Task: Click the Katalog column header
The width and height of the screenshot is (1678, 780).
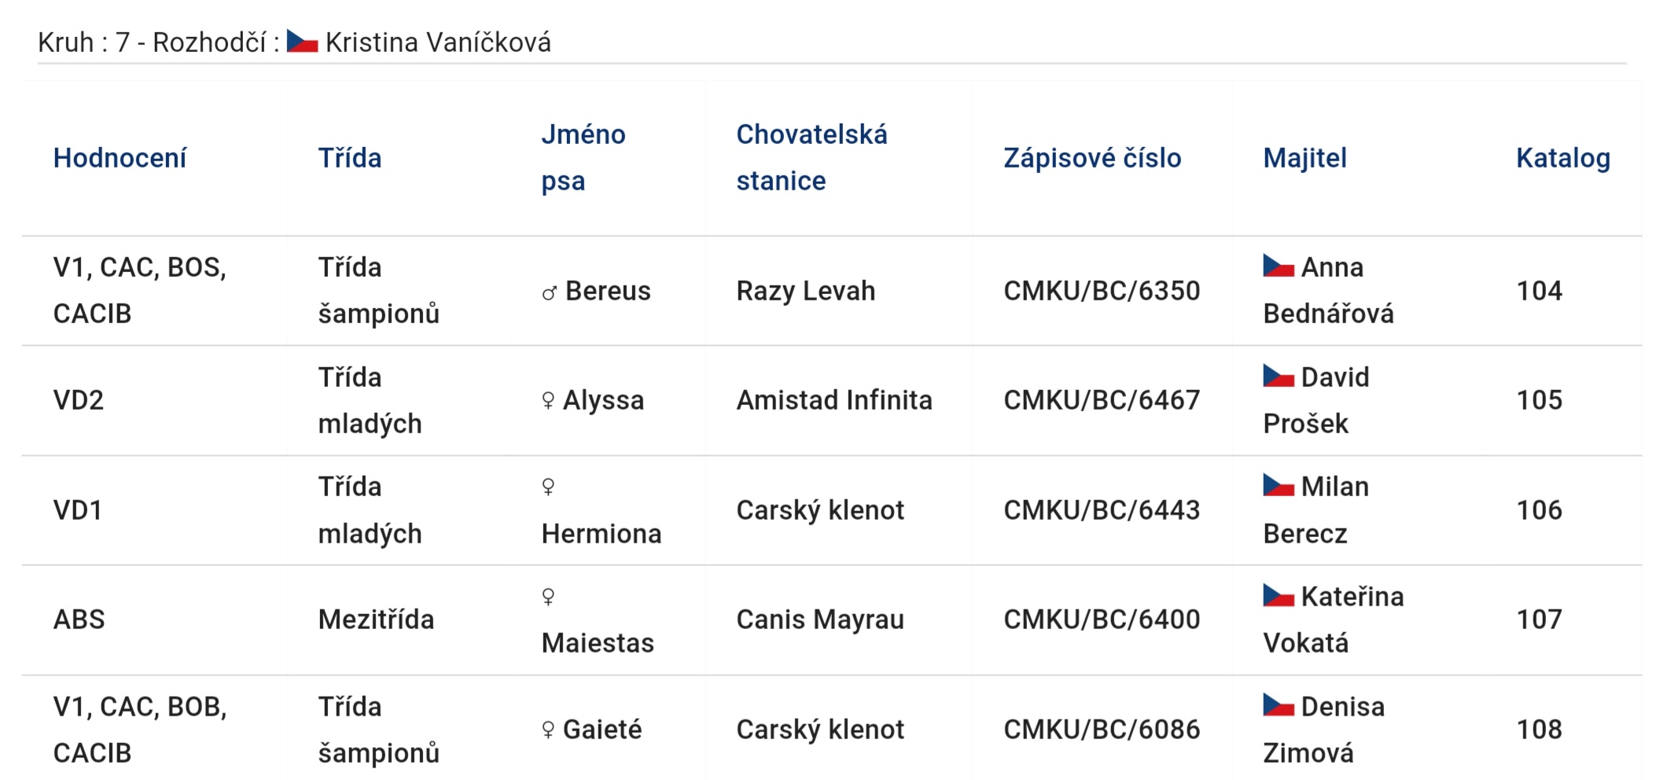Action: (x=1563, y=158)
